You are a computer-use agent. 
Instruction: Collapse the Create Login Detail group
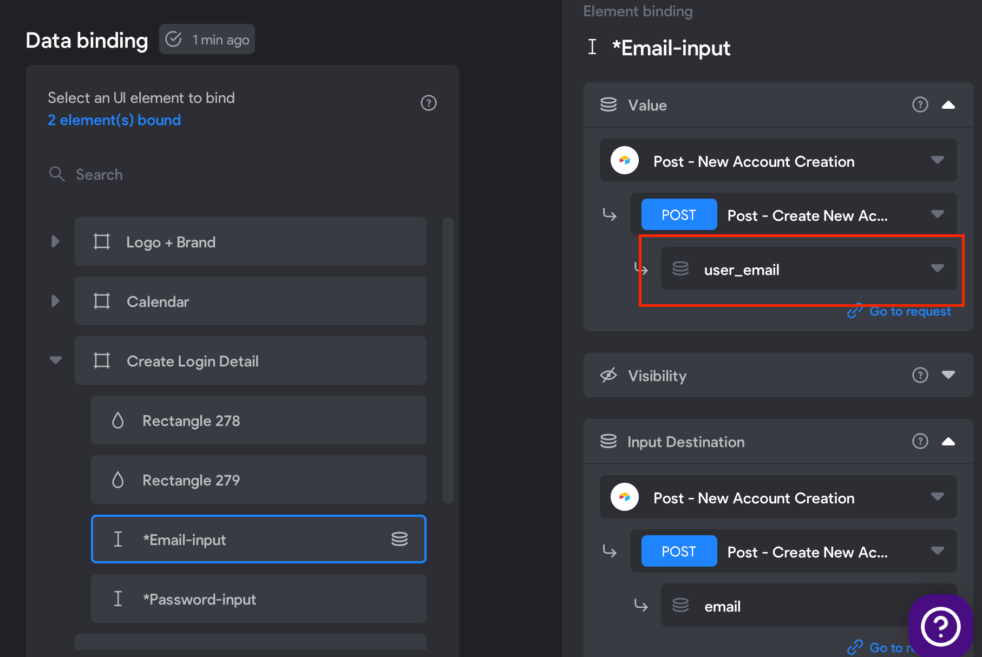56,360
